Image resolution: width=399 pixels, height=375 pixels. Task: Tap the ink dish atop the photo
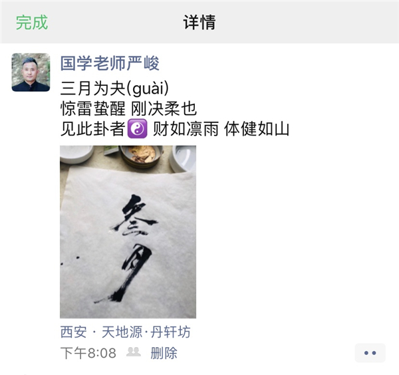142,156
